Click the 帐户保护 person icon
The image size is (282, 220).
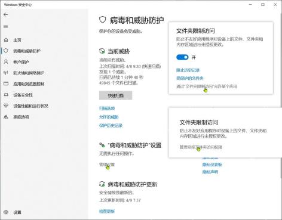(x=6, y=62)
